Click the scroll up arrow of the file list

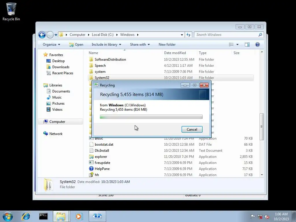pyautogui.click(x=262, y=52)
